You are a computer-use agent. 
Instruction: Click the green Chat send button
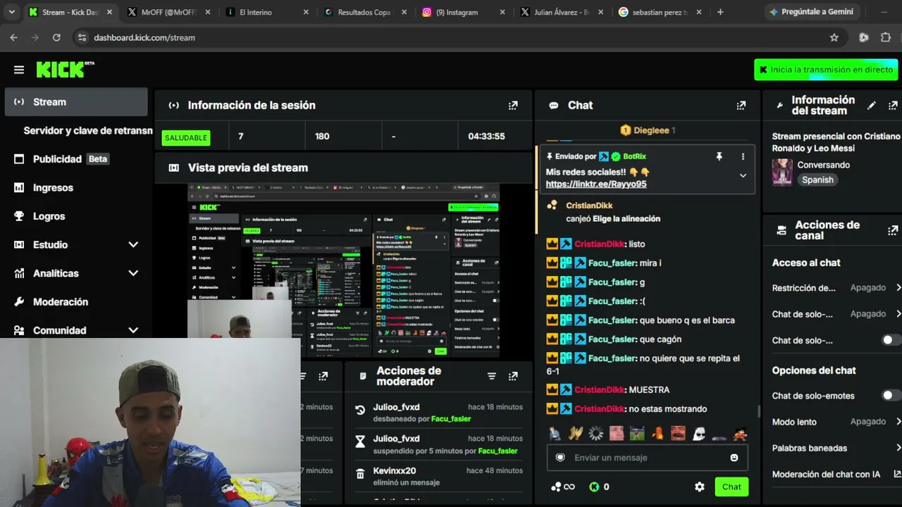(x=731, y=487)
